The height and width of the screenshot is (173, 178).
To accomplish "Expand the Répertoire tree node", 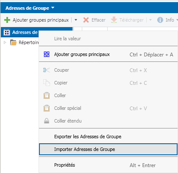I will point(5,42).
